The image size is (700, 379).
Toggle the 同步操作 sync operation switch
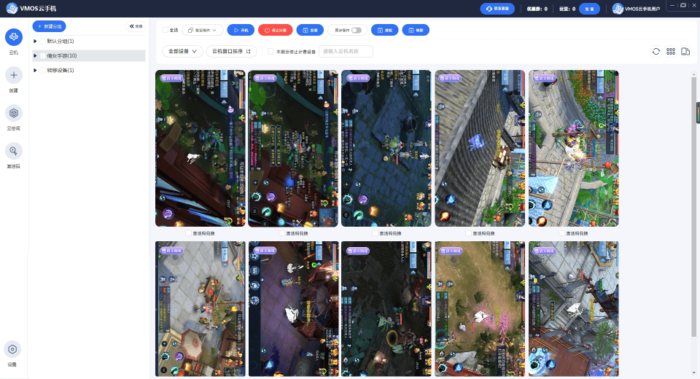(357, 31)
